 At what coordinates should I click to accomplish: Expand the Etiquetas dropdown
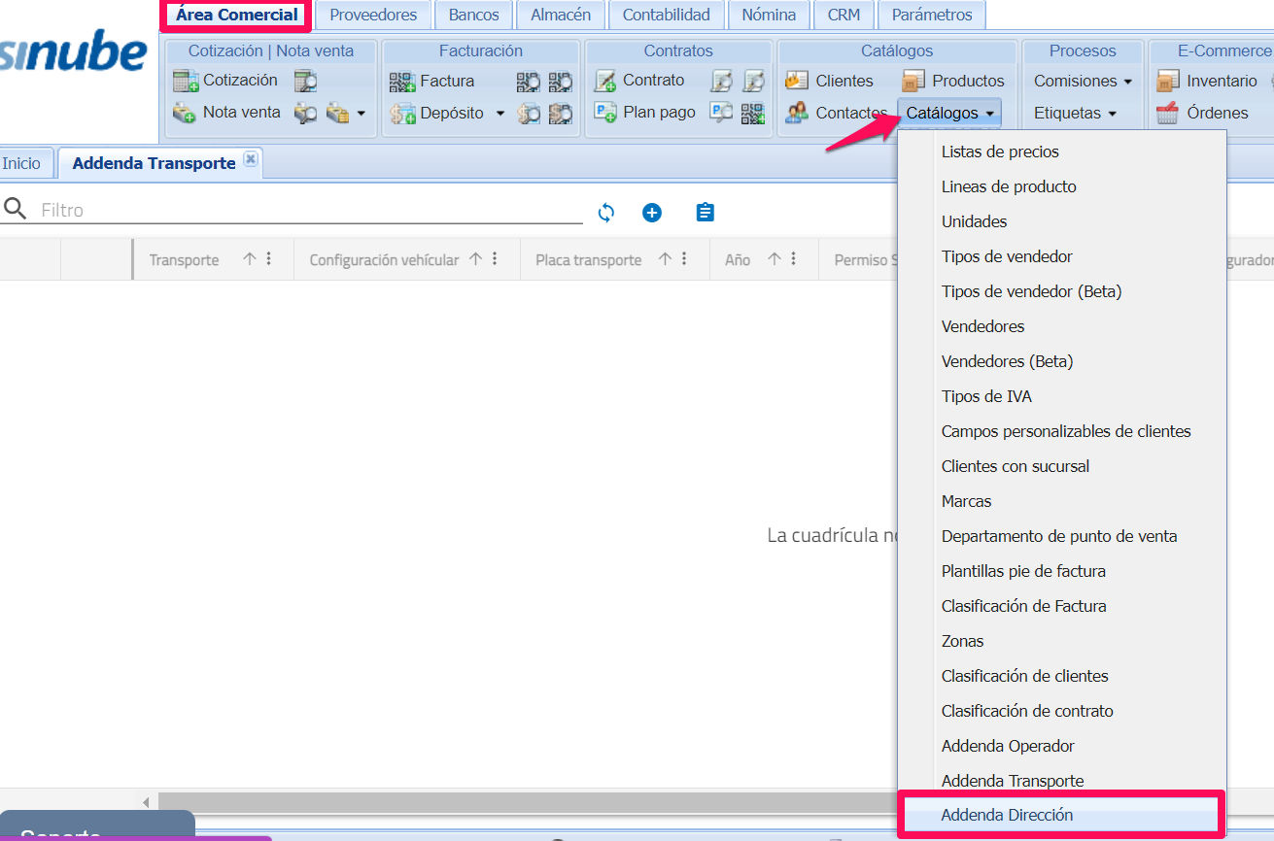[x=1075, y=114]
